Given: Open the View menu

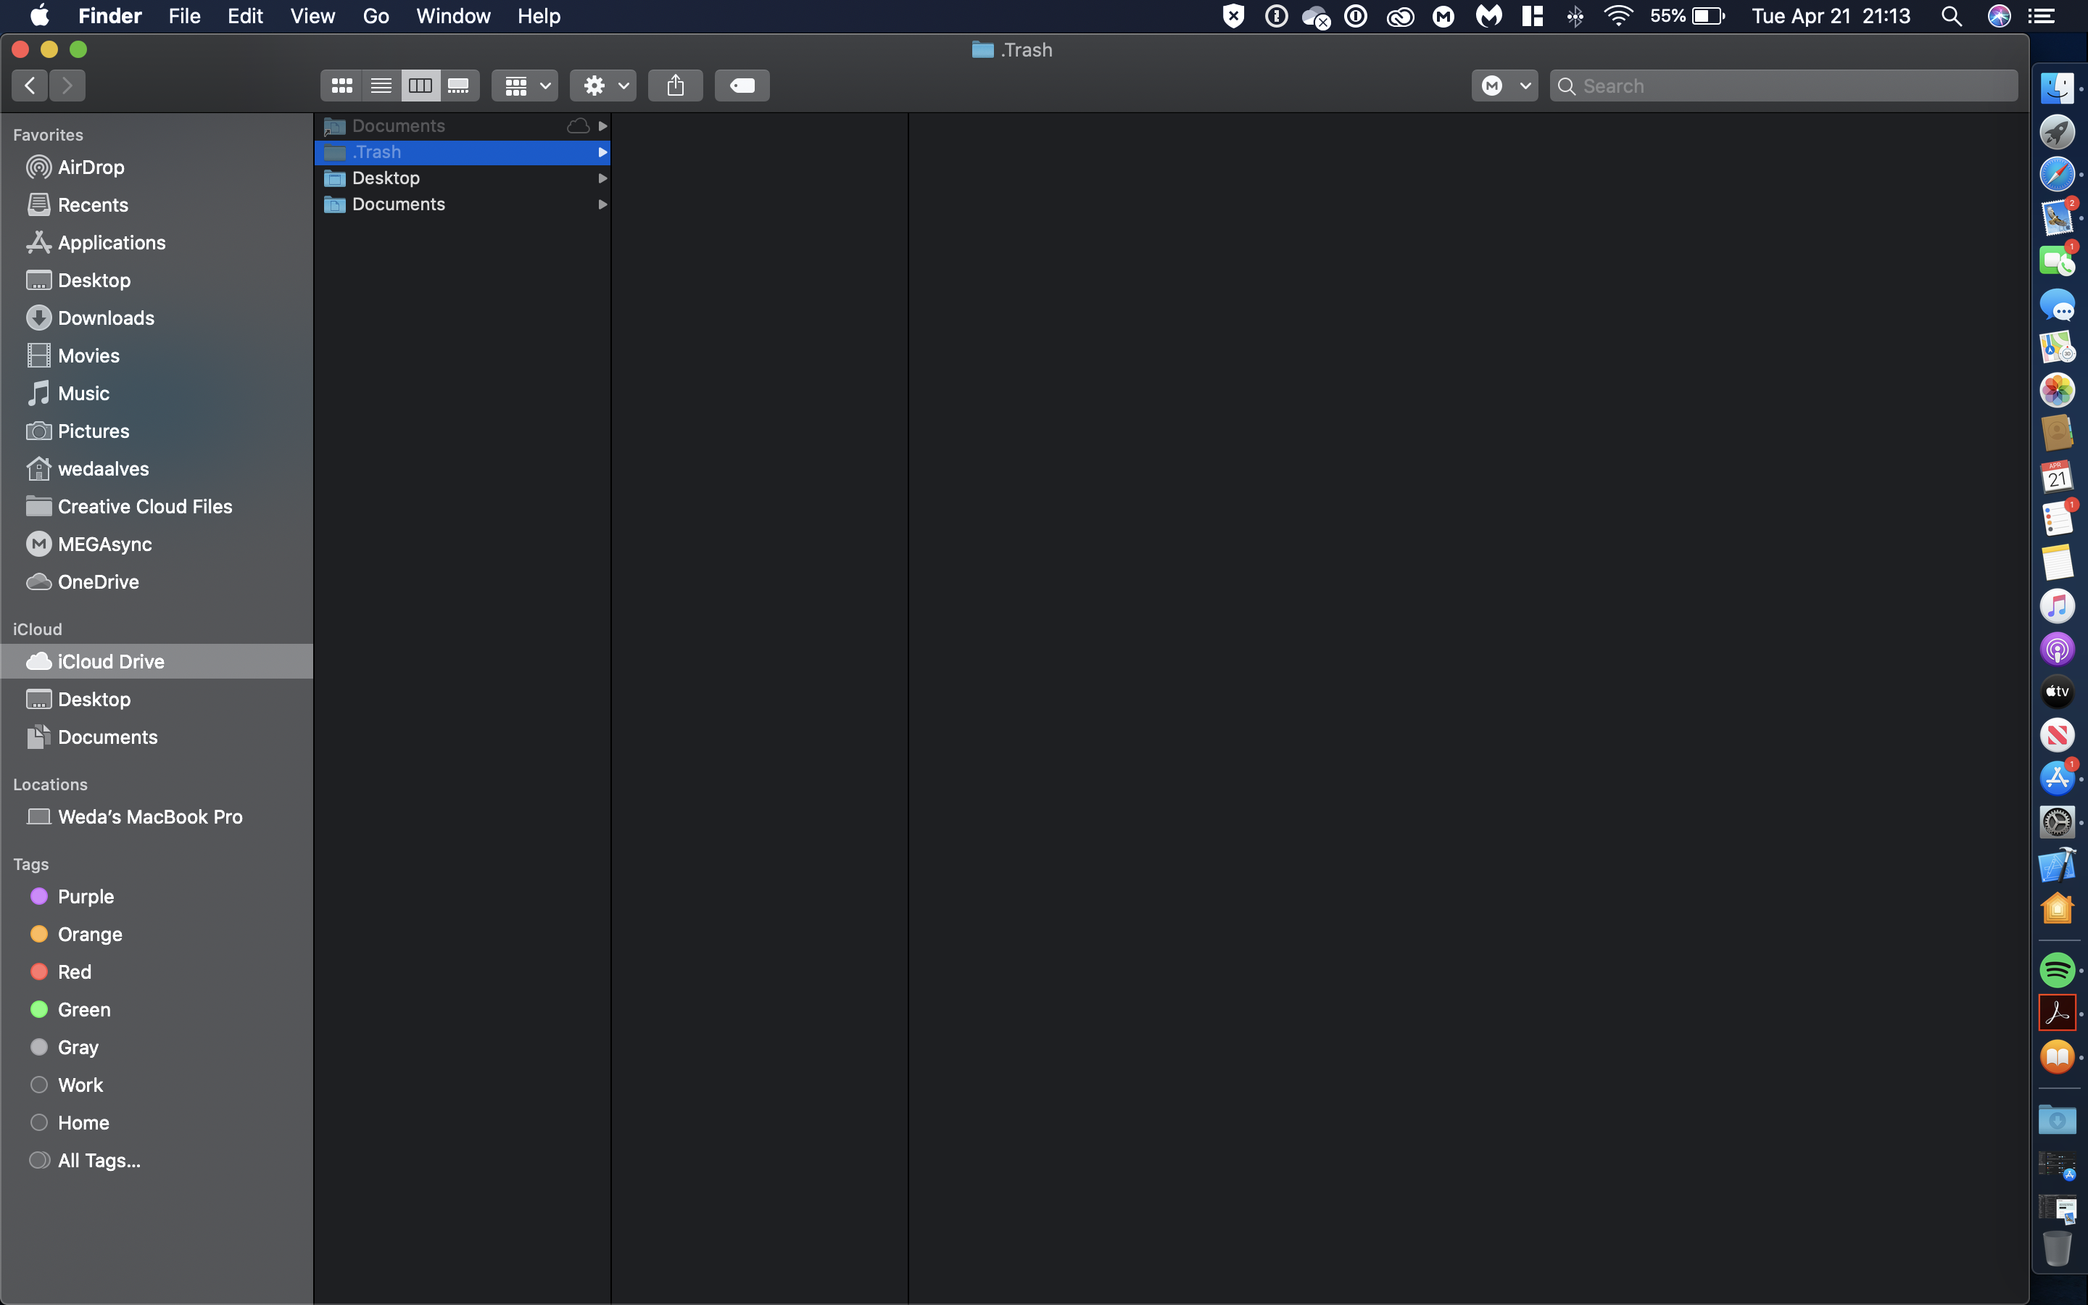Looking at the screenshot, I should click(x=312, y=17).
